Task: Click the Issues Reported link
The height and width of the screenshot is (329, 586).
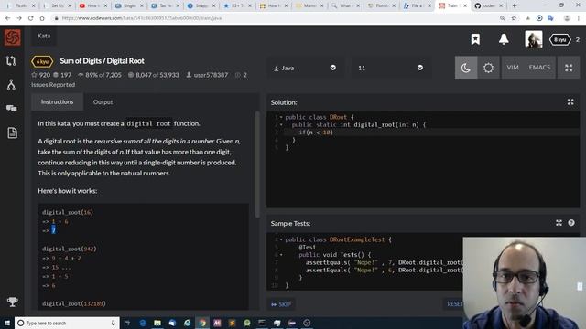Action: pos(53,85)
